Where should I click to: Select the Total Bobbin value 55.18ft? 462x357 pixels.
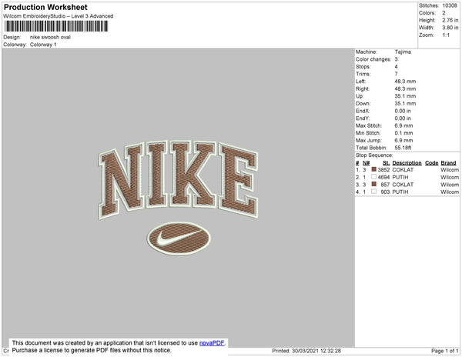[x=403, y=148]
